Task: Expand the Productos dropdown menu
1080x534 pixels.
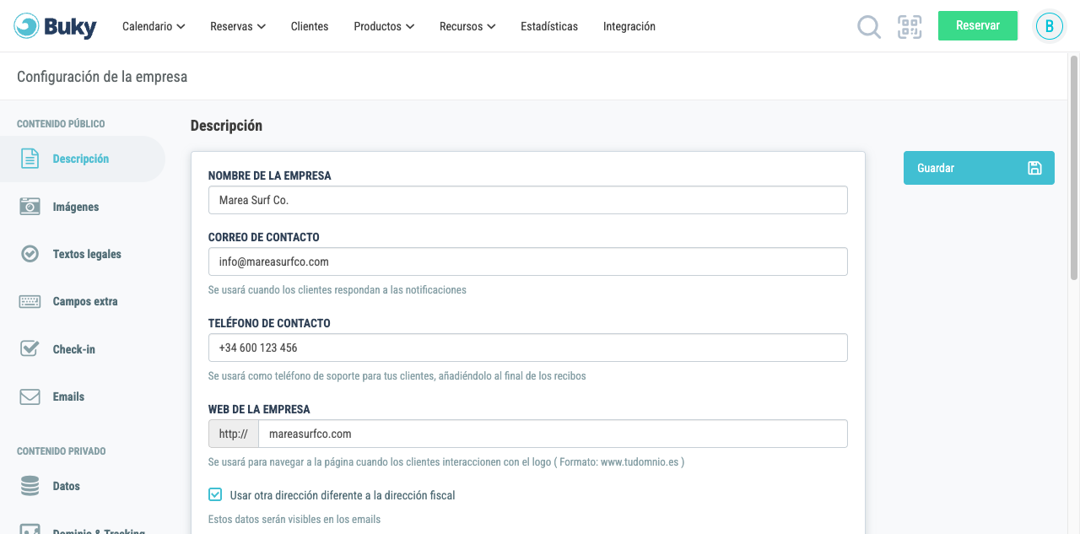Action: coord(384,26)
